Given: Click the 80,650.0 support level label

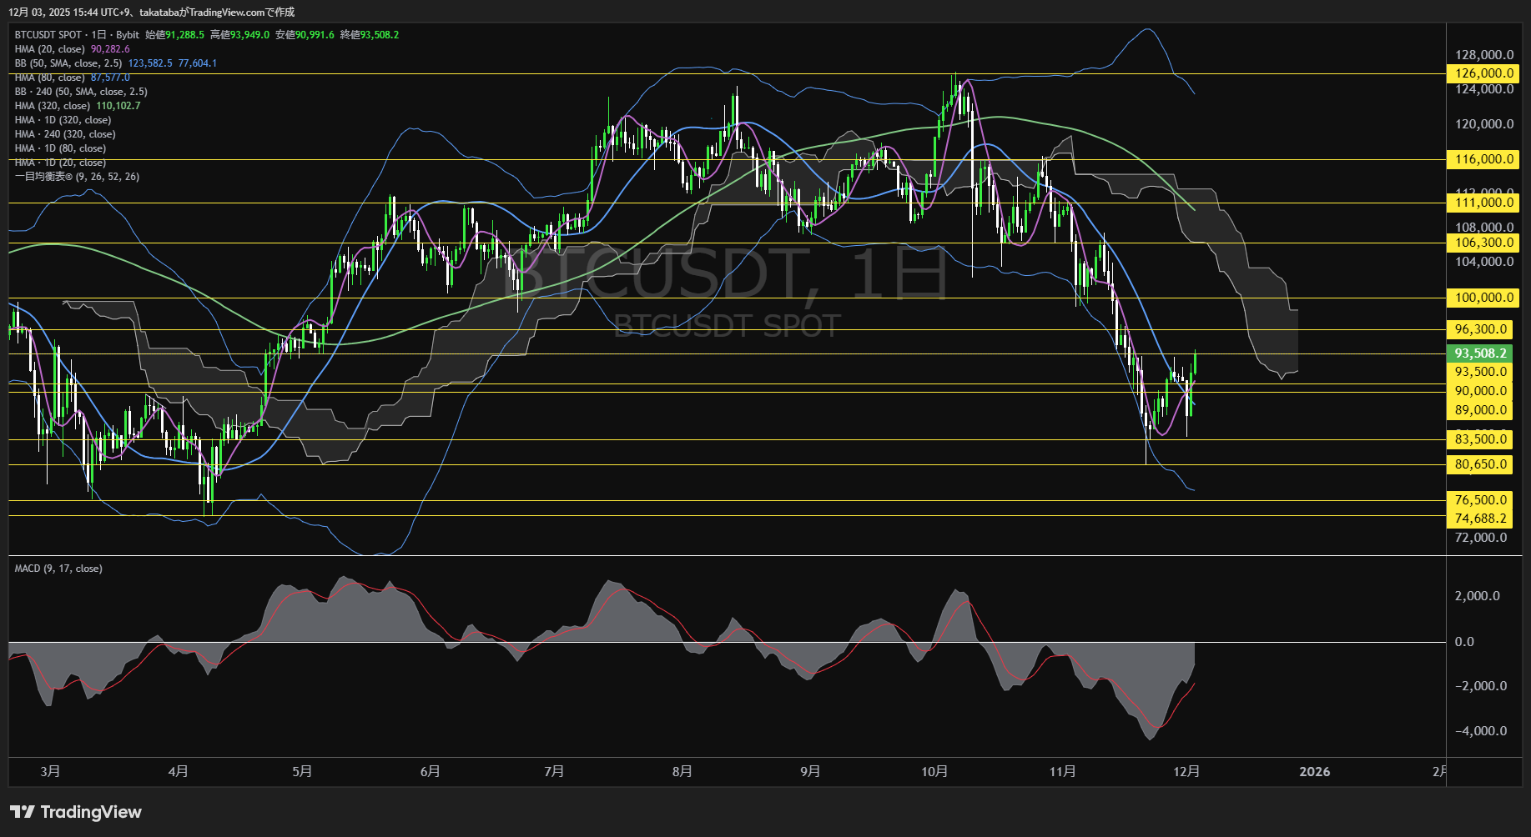Looking at the screenshot, I should coord(1480,464).
